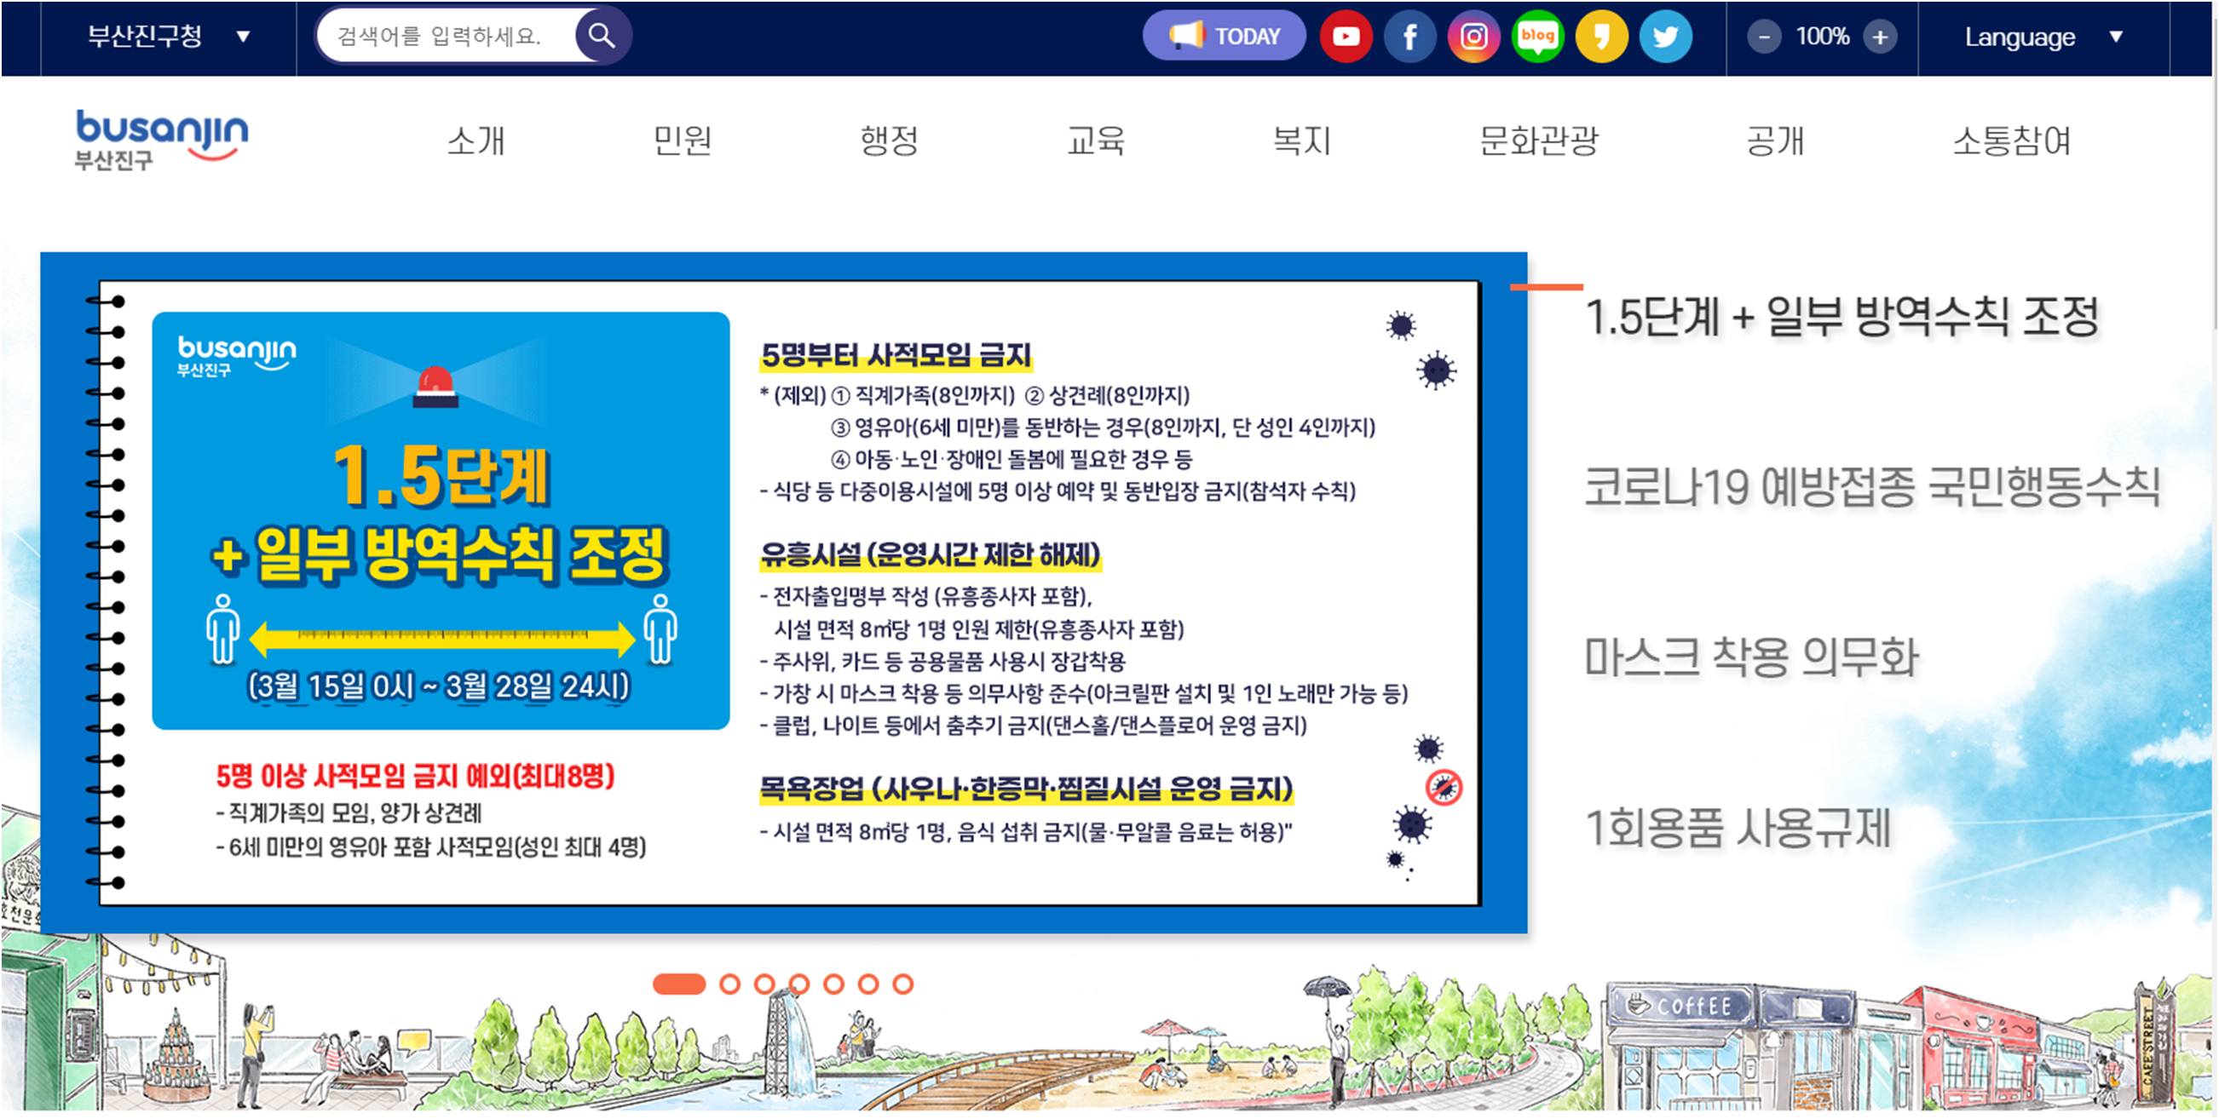
Task: Click the TODAY button
Action: coord(1223,36)
